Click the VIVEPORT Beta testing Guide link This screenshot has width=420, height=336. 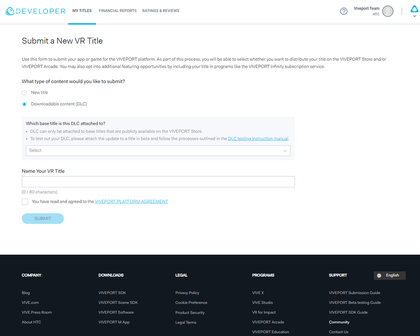pyautogui.click(x=355, y=302)
